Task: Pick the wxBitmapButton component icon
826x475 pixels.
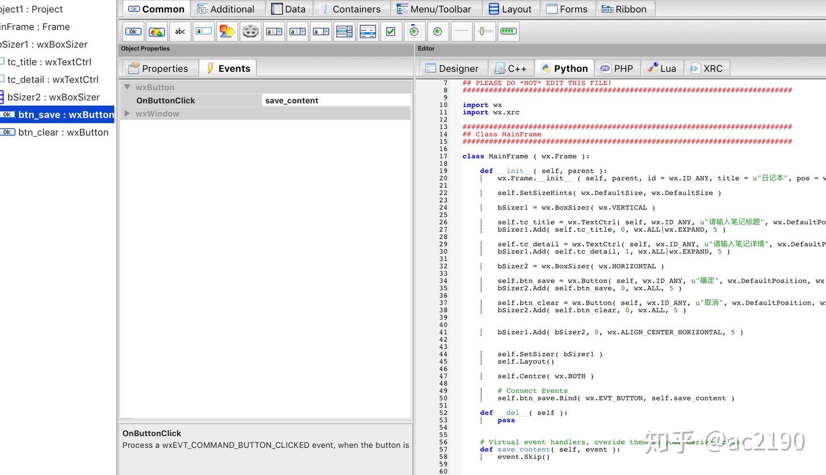Action: click(x=157, y=32)
